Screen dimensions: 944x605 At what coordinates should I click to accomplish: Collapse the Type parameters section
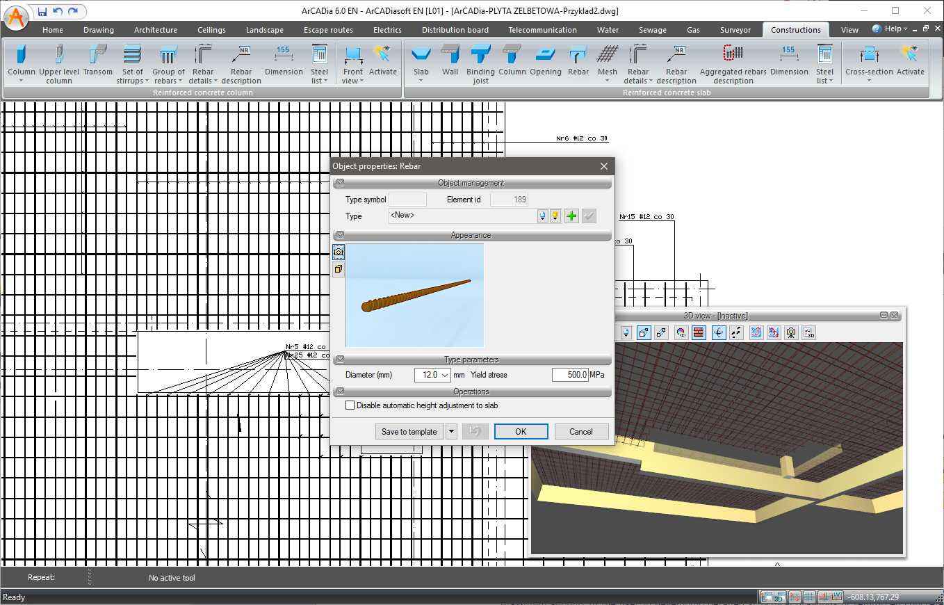(340, 360)
